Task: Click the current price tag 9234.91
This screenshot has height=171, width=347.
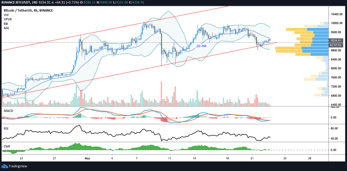Action: [x=336, y=40]
